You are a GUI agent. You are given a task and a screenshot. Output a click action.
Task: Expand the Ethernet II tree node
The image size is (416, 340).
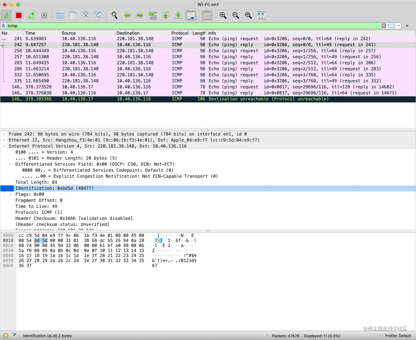pyautogui.click(x=4, y=140)
